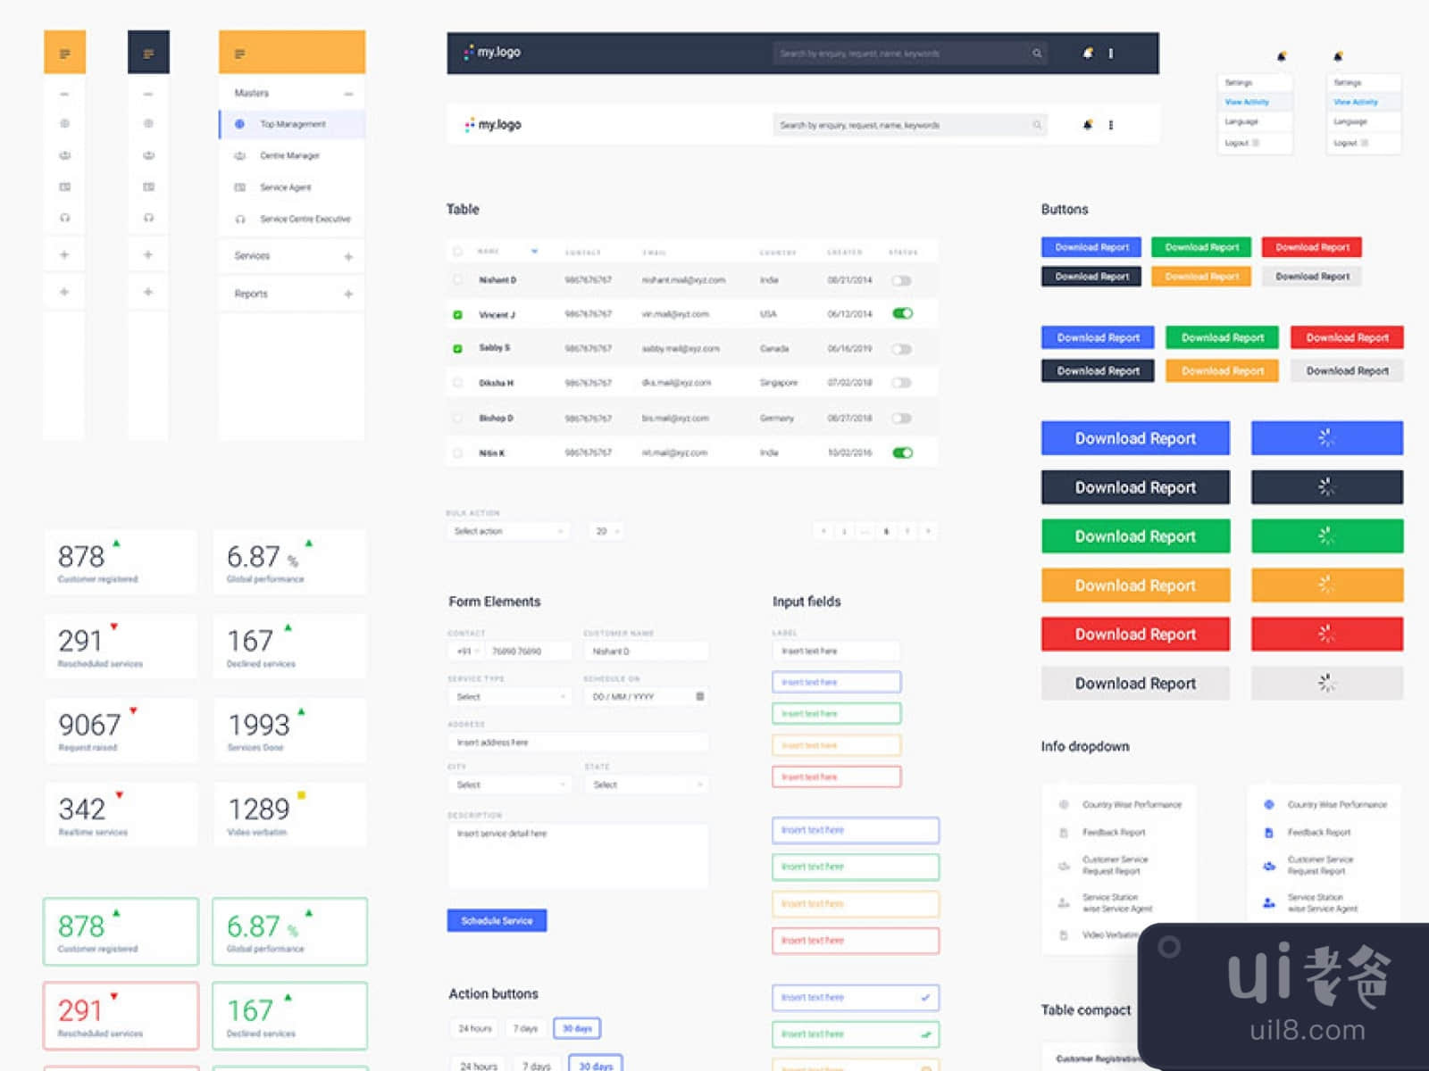Click calendar icon in Schedule On field
1429x1071 pixels.
coord(699,696)
